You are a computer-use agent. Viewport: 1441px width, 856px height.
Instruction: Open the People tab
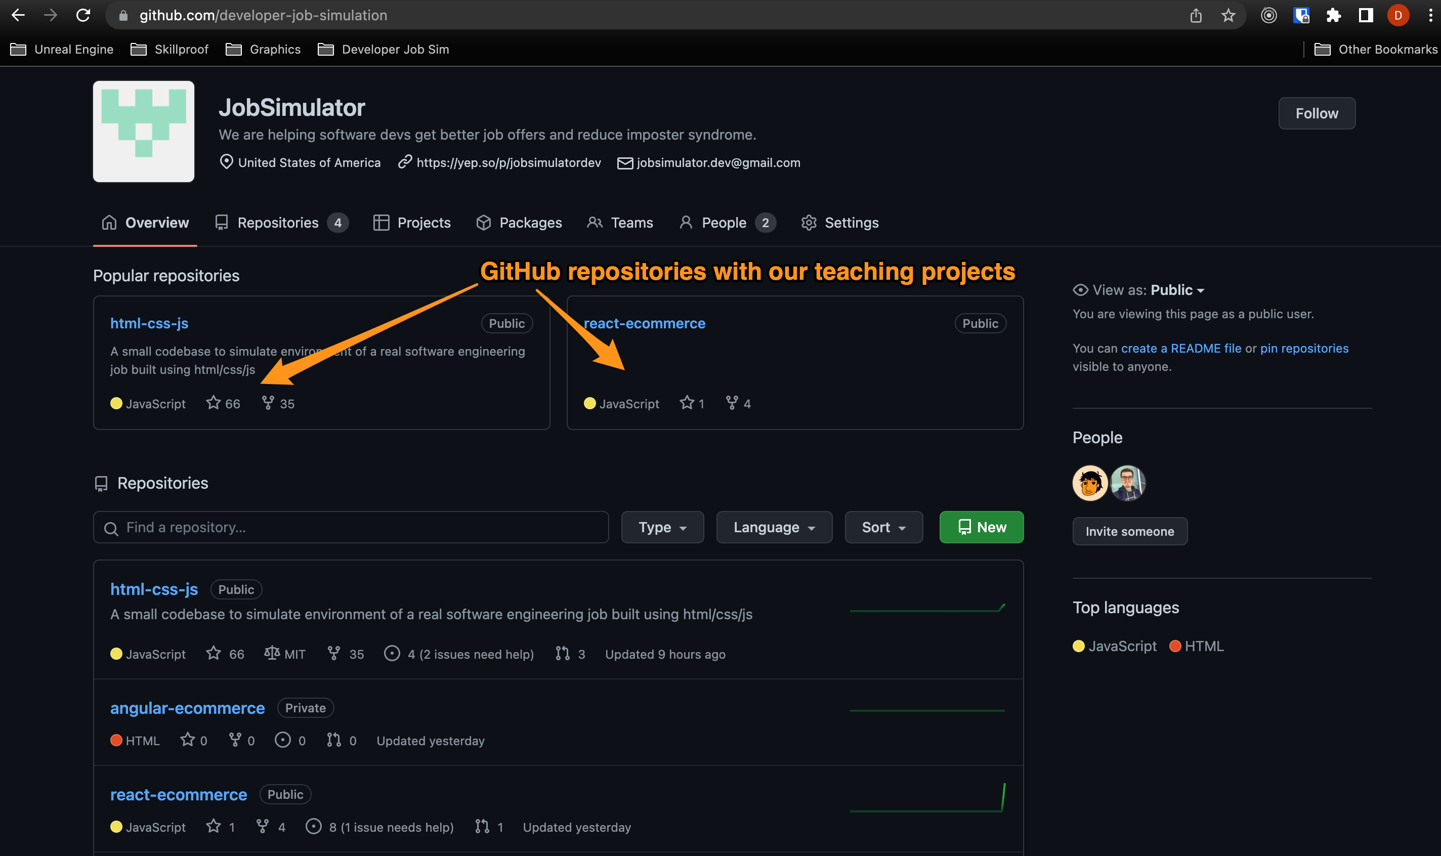point(727,223)
